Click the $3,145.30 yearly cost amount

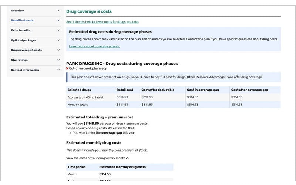[x=91, y=124]
